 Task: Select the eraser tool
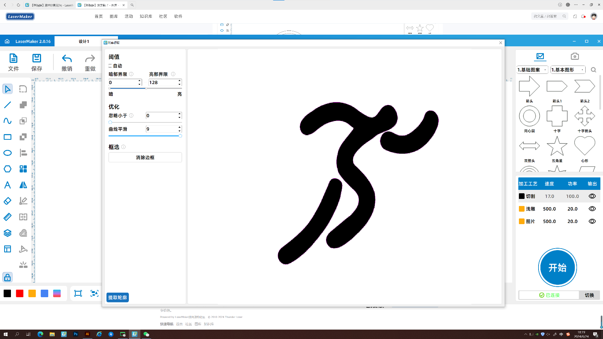[x=7, y=201]
